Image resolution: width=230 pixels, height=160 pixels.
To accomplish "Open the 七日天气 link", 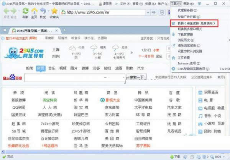I will 119,58.
